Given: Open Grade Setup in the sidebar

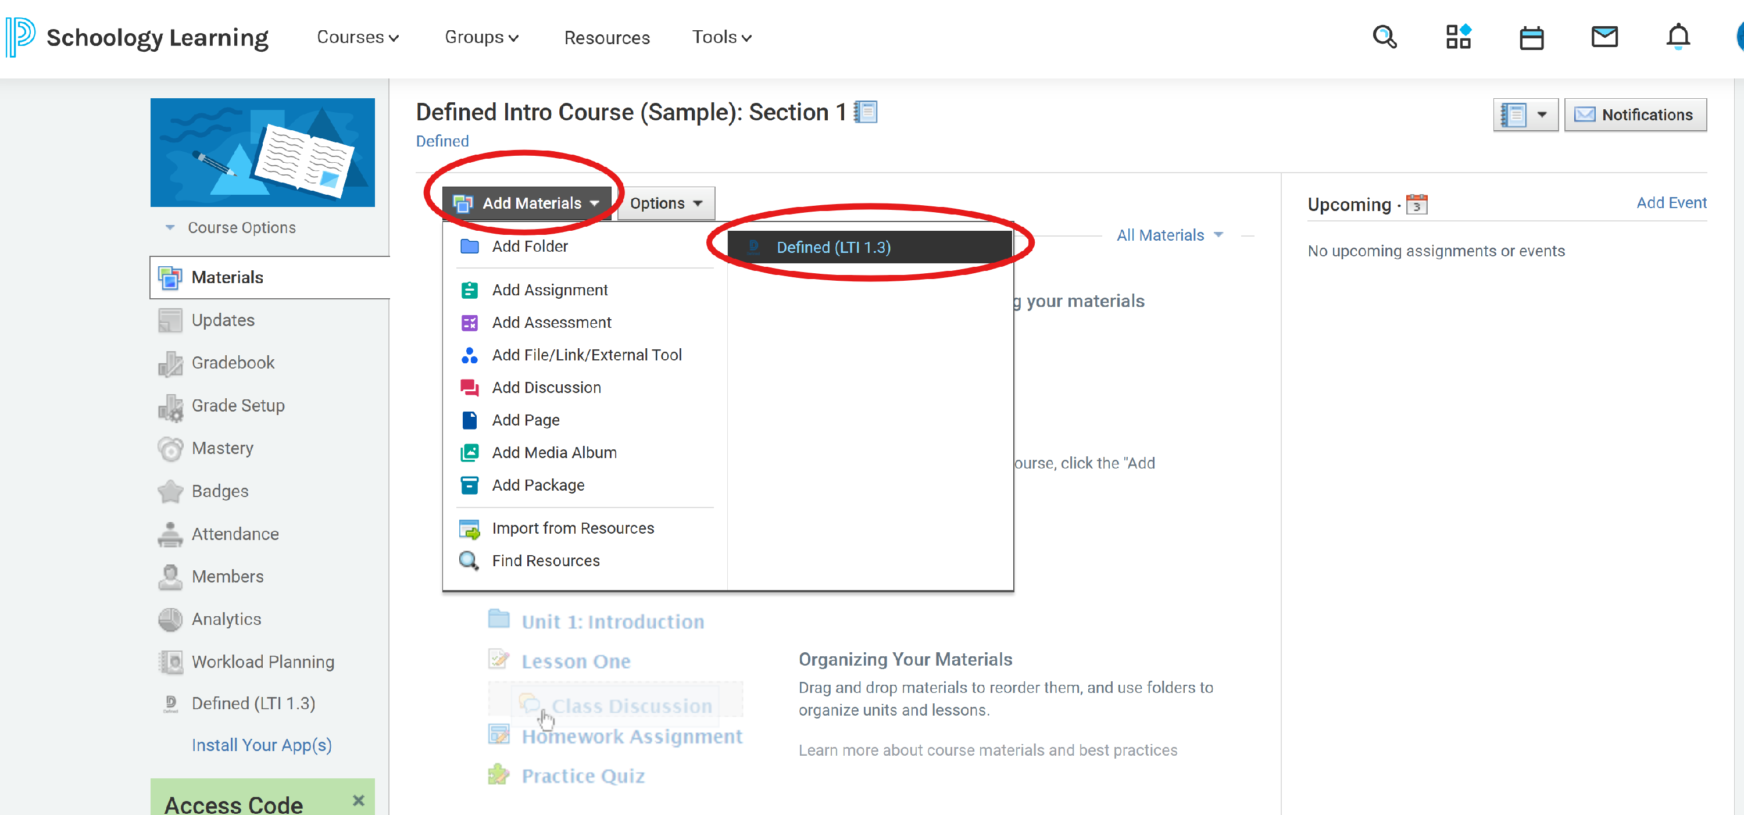Looking at the screenshot, I should tap(238, 406).
